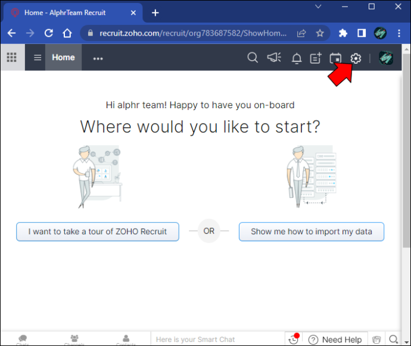Open the Contacts panel icon
This screenshot has width=411, height=346.
tap(126, 339)
